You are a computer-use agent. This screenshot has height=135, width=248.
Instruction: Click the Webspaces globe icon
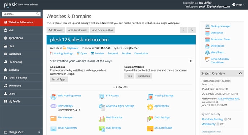208,46
